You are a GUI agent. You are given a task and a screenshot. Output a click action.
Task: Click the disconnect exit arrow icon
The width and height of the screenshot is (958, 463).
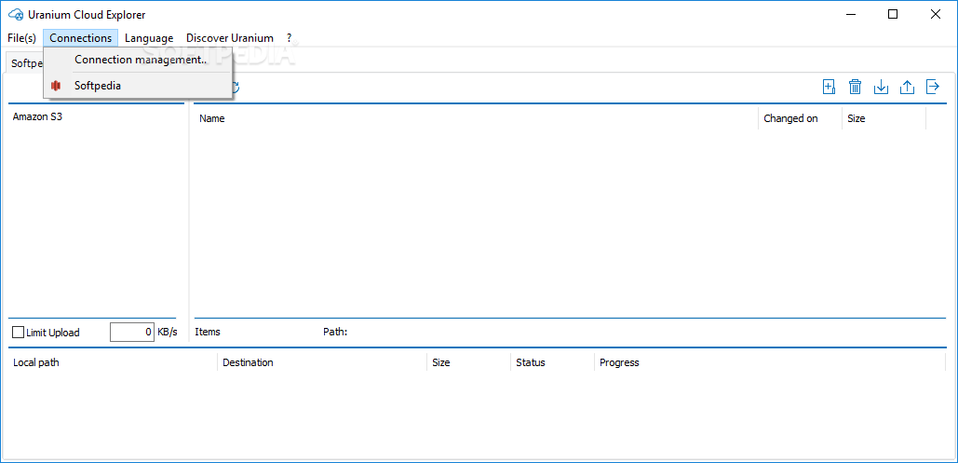(932, 87)
